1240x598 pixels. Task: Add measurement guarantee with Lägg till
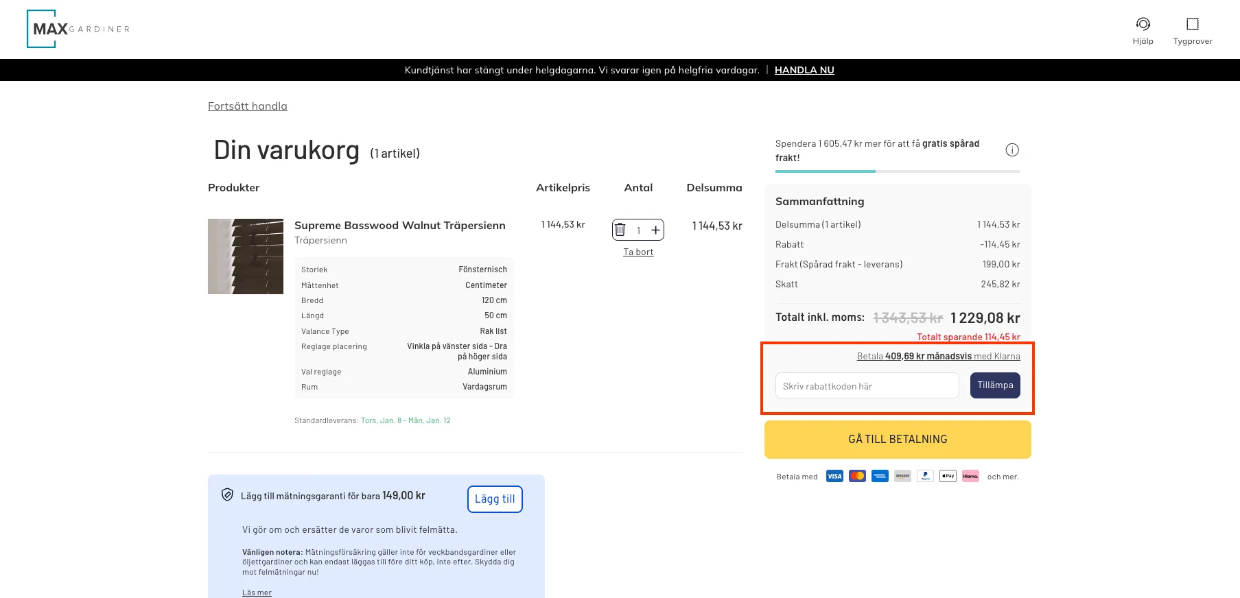coord(495,499)
